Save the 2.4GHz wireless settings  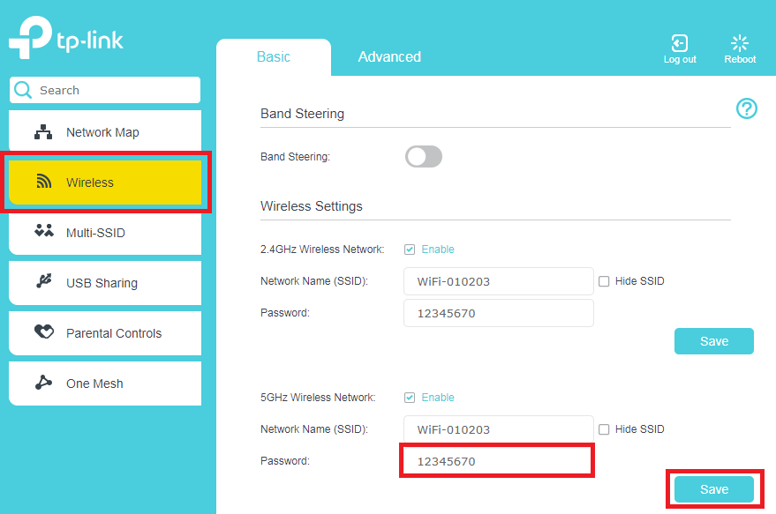click(x=713, y=341)
